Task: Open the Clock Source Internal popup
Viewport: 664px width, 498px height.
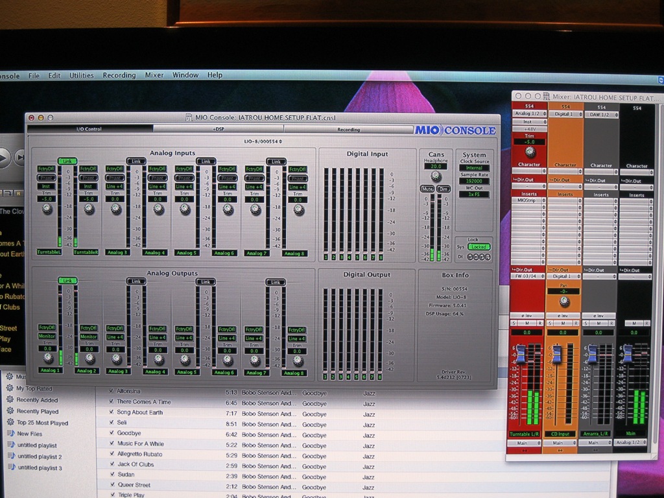Action: 474,168
